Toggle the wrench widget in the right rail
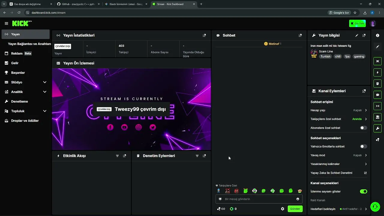Screen dimensions: 384x216 pos(377,128)
